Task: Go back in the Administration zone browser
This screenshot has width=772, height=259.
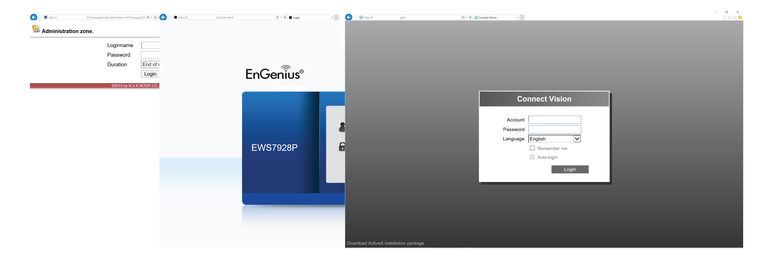Action: click(x=34, y=17)
